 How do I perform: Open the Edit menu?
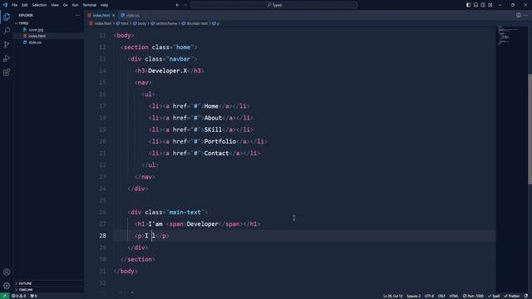click(25, 5)
